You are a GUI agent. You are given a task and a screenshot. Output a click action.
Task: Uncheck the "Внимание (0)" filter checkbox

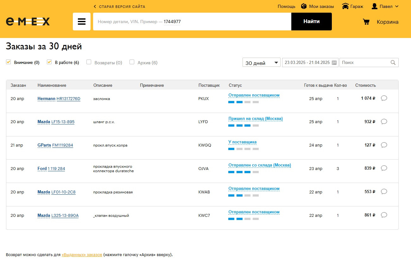point(9,62)
